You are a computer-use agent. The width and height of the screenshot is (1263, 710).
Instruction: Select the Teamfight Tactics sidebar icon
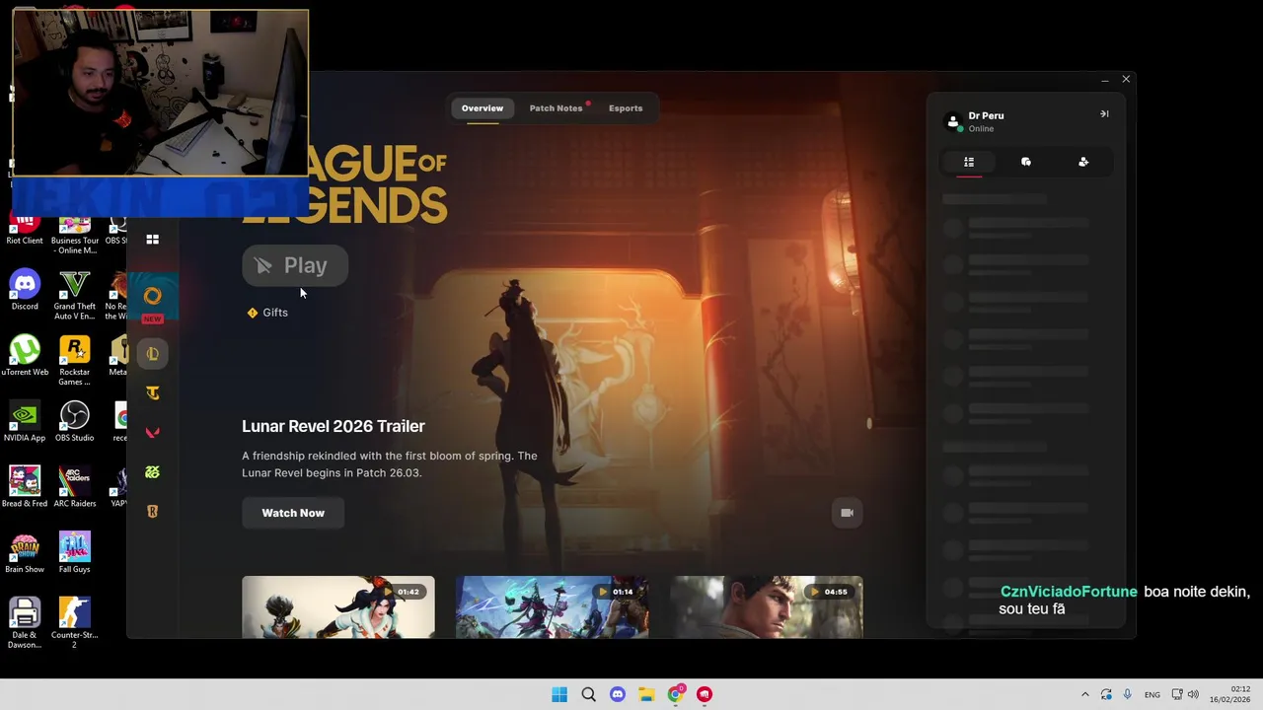point(152,393)
